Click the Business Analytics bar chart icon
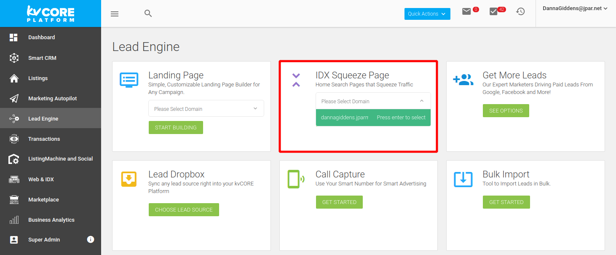 [14, 220]
